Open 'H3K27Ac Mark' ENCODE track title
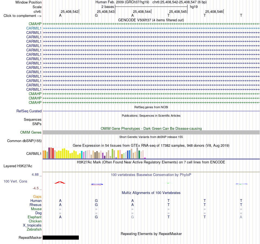Screen dimensions: 260x244 [x=151, y=162]
